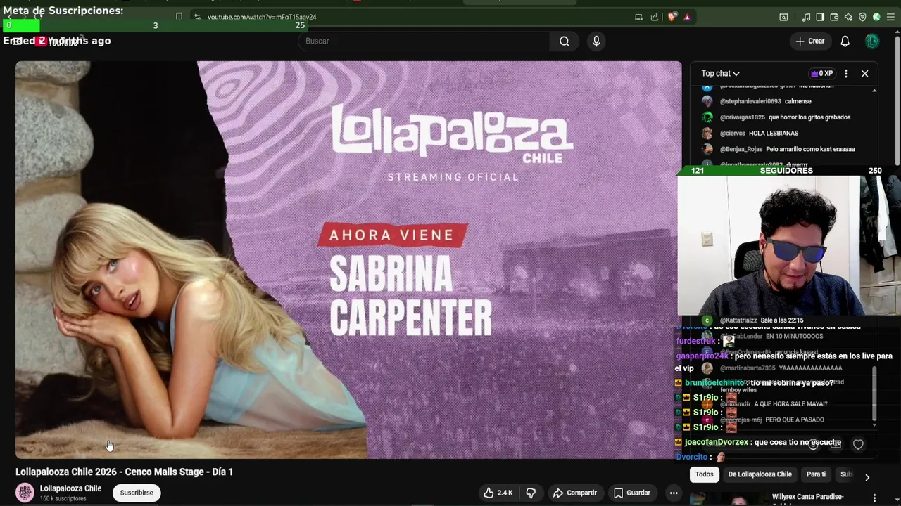
Task: Click the Brave Shields lion icon
Action: point(672,17)
